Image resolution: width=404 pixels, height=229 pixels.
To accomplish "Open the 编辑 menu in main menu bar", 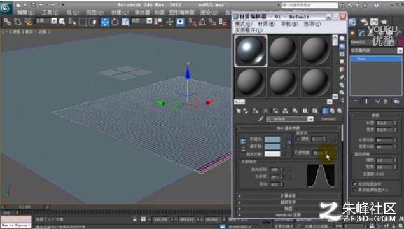I will tap(25, 12).
